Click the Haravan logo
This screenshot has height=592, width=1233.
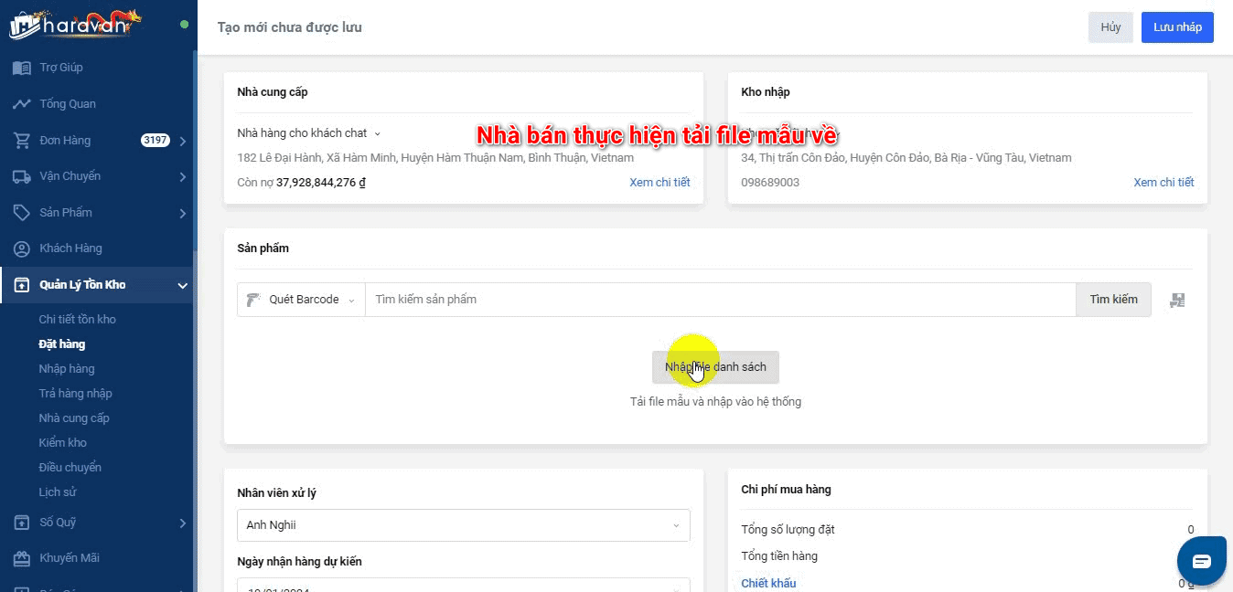[75, 24]
